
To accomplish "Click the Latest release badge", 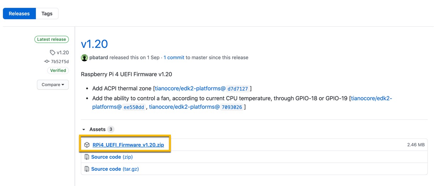I will (51, 39).
